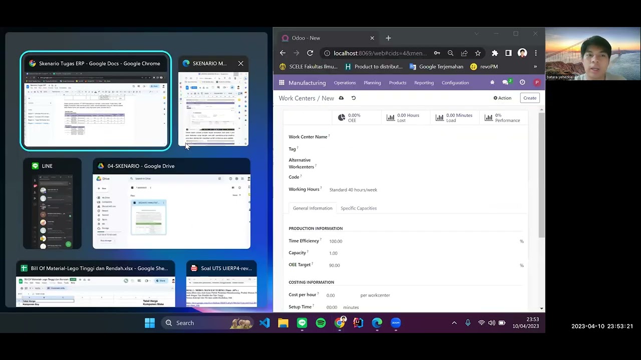Image resolution: width=641 pixels, height=360 pixels.
Task: Discard changes with the undo arrow icon
Action: [x=354, y=98]
